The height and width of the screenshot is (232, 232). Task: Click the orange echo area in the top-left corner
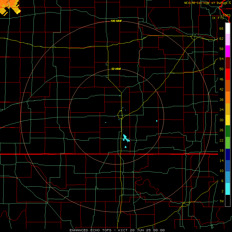(x=10, y=7)
